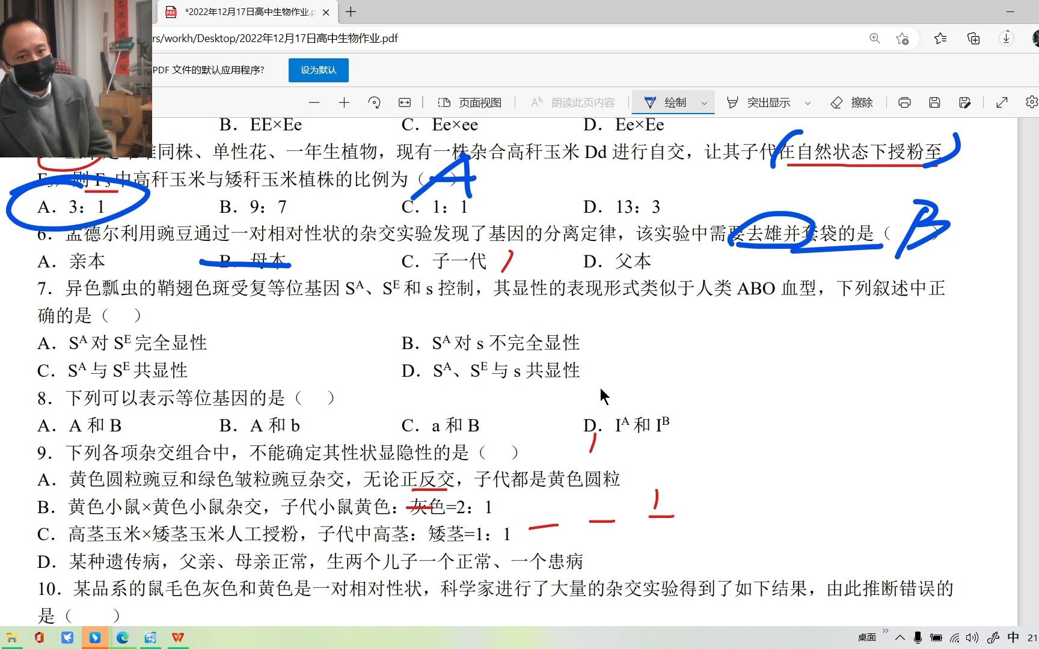
Task: Open browser Collections panel
Action: (x=973, y=38)
